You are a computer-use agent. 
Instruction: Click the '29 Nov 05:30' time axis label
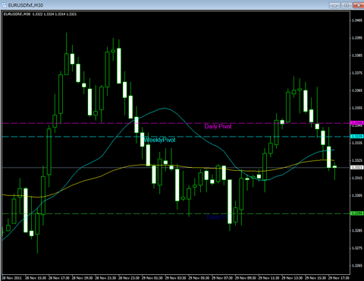(x=199, y=278)
